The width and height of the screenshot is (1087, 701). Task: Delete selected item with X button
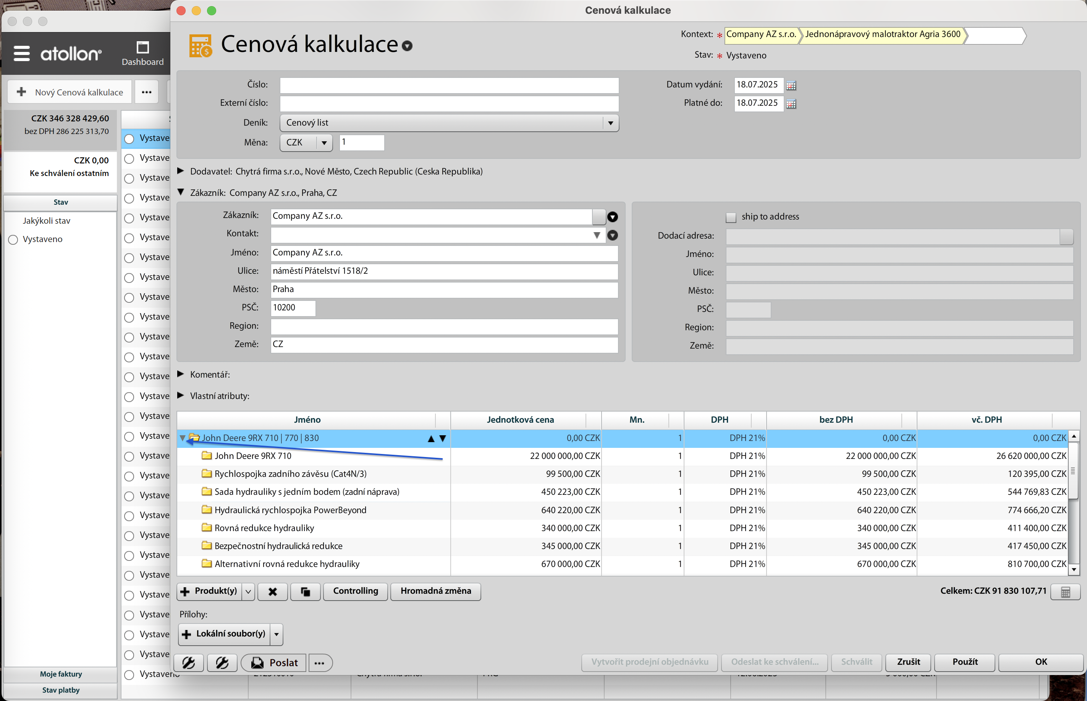coord(272,591)
